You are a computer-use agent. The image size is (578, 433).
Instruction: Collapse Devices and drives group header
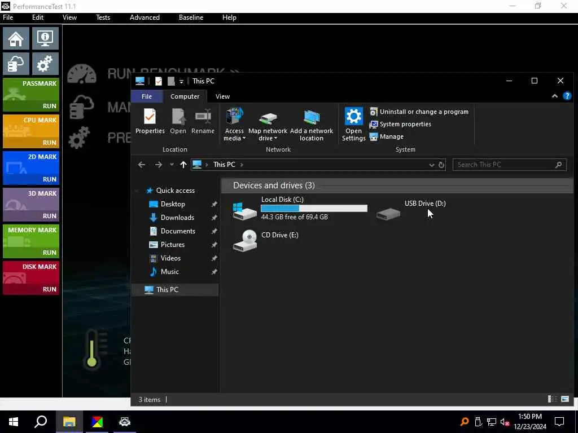[x=274, y=185]
